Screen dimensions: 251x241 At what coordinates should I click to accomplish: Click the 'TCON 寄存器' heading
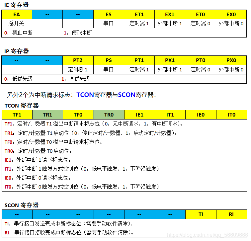[22, 106]
